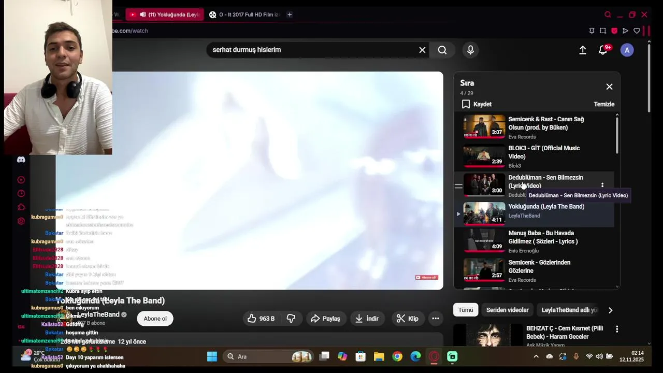Switch to the Yokluğunda (Leyla browser tab

166,15
